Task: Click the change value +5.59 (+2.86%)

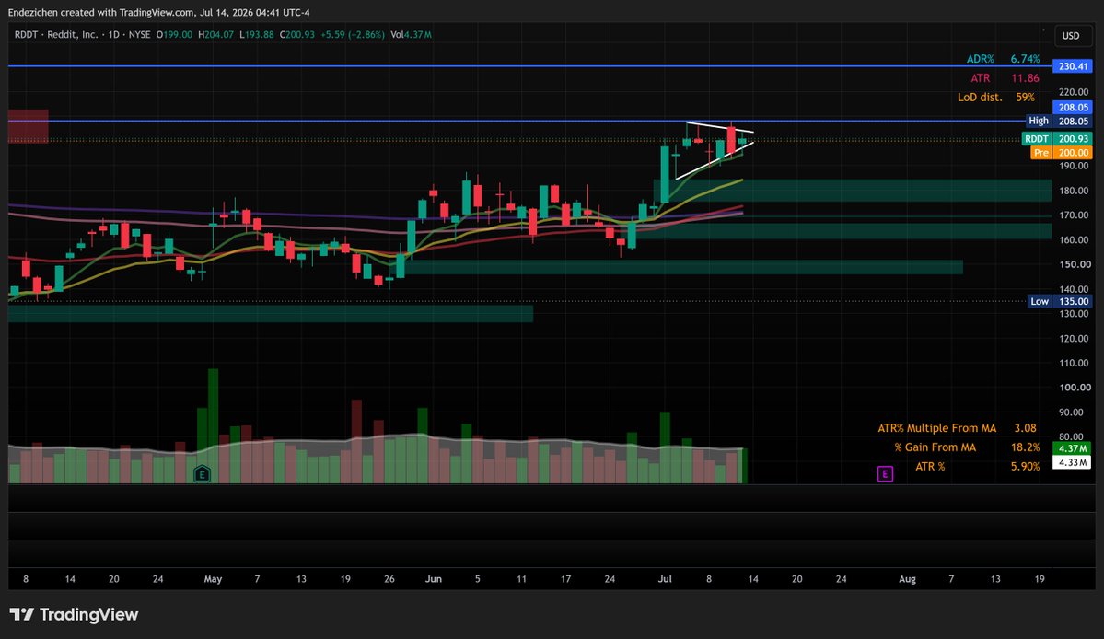Action: [352, 34]
